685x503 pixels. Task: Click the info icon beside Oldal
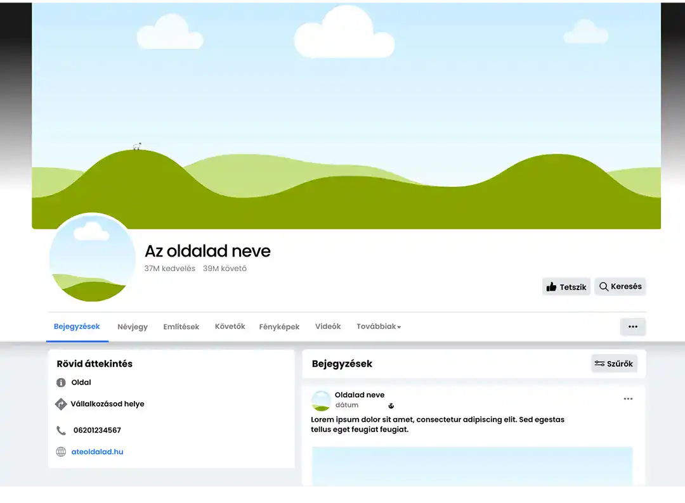pyautogui.click(x=61, y=383)
